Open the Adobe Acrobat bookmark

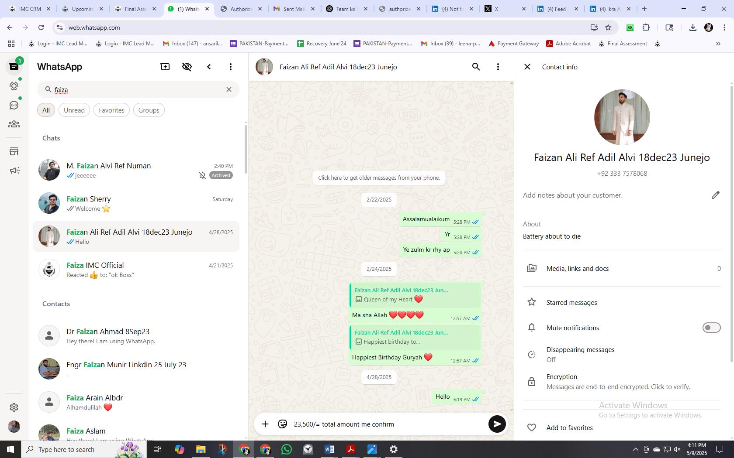point(568,44)
